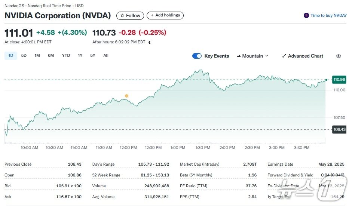This screenshot has height=206, width=352.
Task: Click the 110.96 current price label
Action: point(339,80)
